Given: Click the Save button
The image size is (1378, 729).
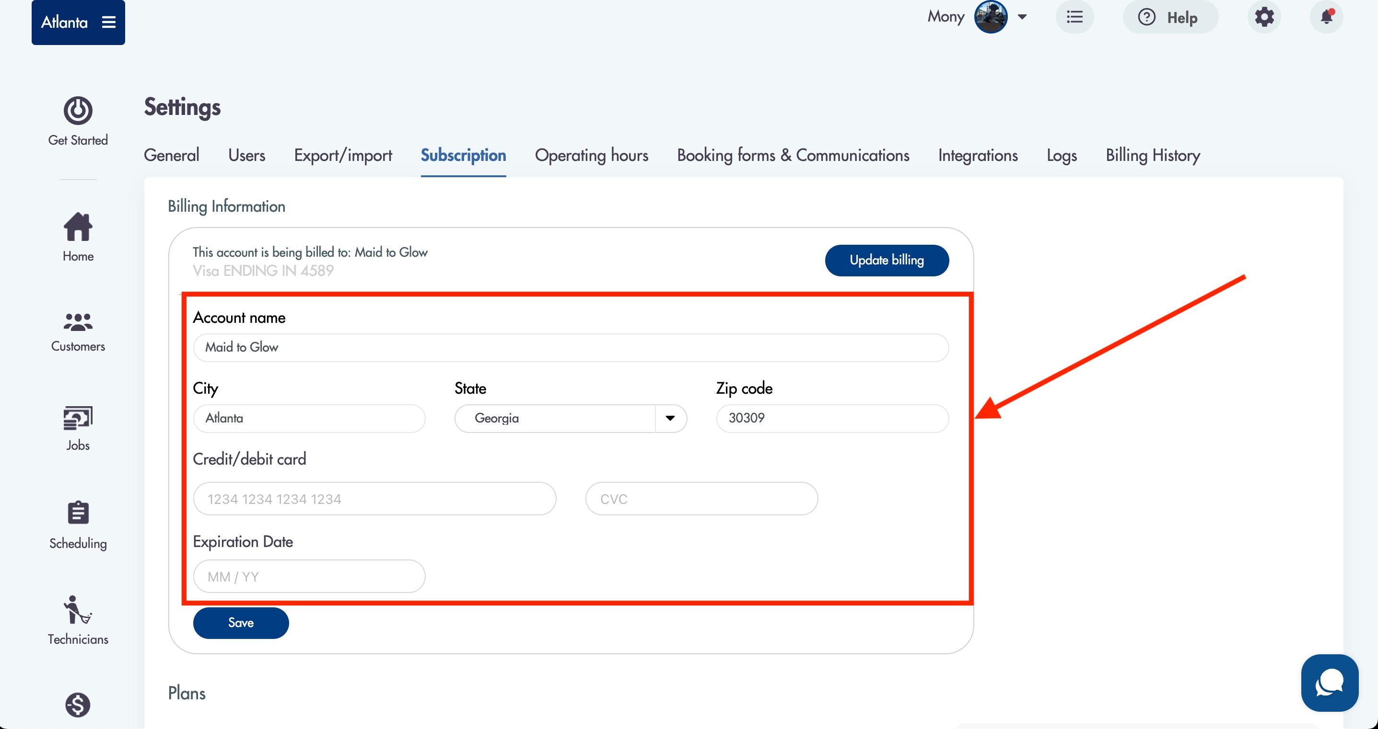Looking at the screenshot, I should pyautogui.click(x=241, y=623).
